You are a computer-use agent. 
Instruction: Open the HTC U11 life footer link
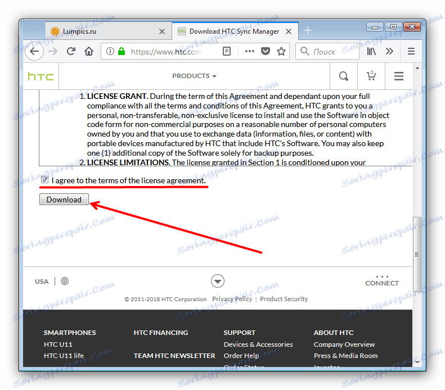pos(64,356)
